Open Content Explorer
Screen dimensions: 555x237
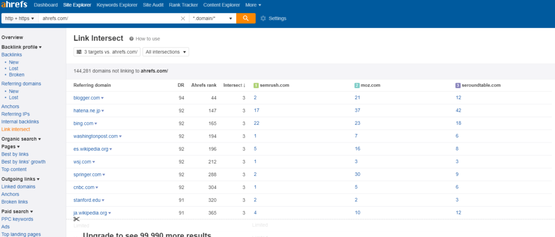pos(222,5)
